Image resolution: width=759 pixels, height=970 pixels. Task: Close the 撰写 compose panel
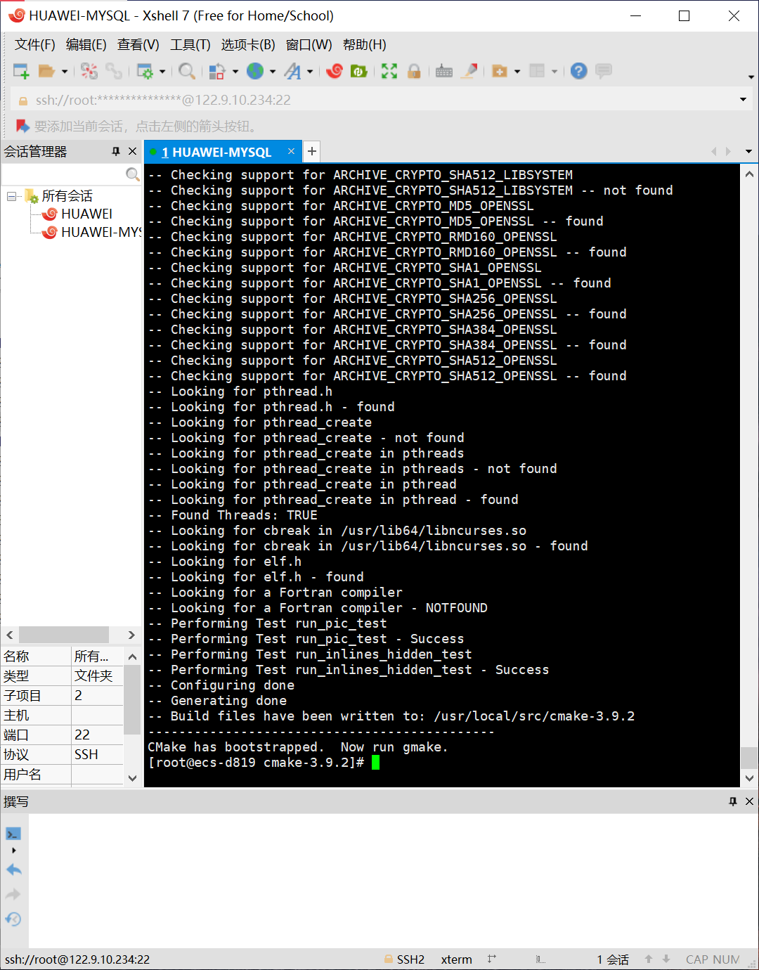pyautogui.click(x=749, y=801)
